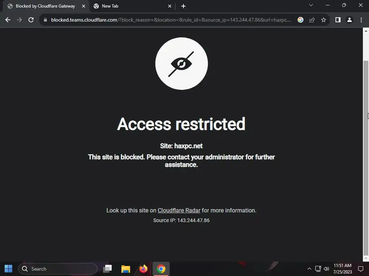Reload the blocked page
This screenshot has width=369, height=276.
tap(31, 20)
